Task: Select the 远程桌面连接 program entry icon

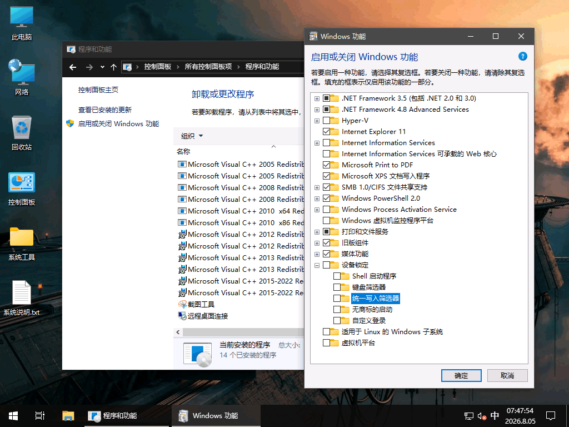Action: 182,316
